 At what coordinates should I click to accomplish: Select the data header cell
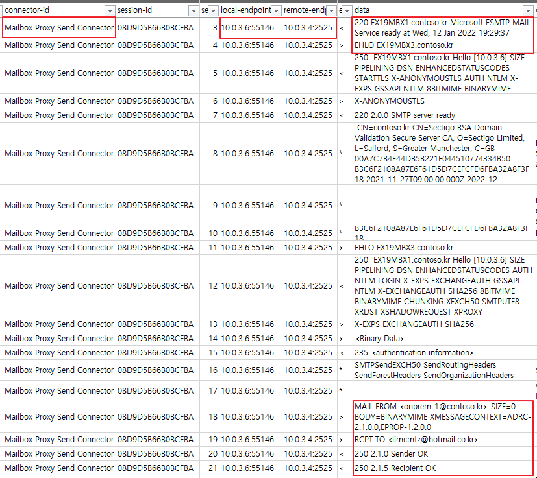[x=443, y=10]
